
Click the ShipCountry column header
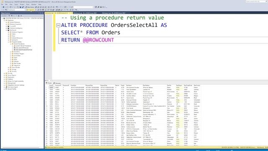point(197,85)
